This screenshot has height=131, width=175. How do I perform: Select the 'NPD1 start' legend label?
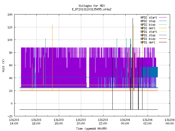click(149, 32)
